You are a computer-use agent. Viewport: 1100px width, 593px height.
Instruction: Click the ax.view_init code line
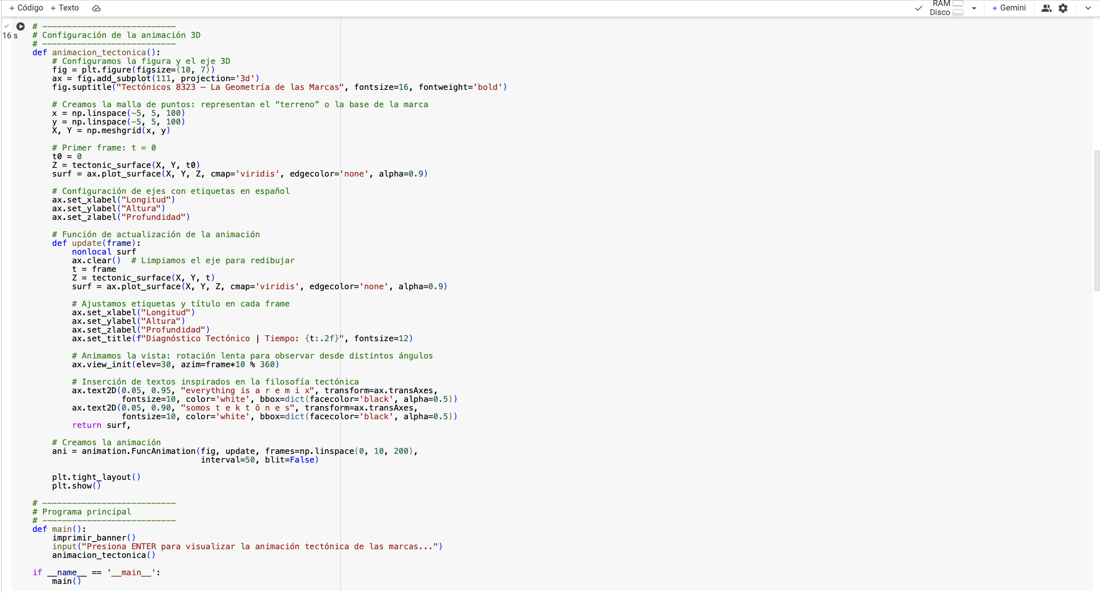[x=175, y=364]
